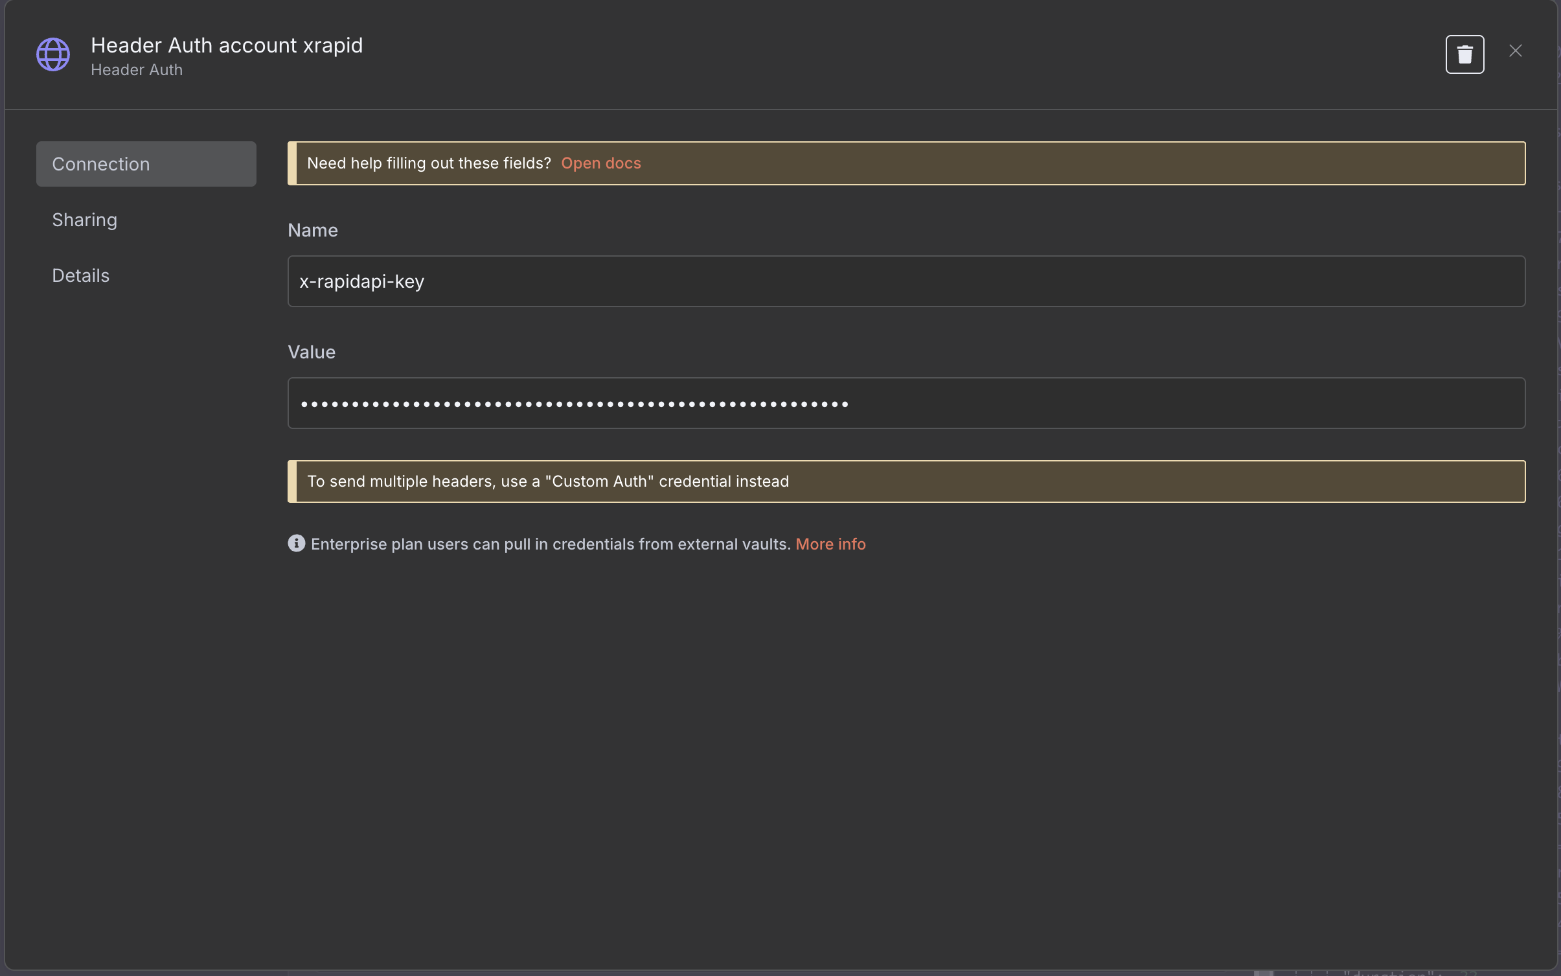Follow the More info link

[830, 544]
